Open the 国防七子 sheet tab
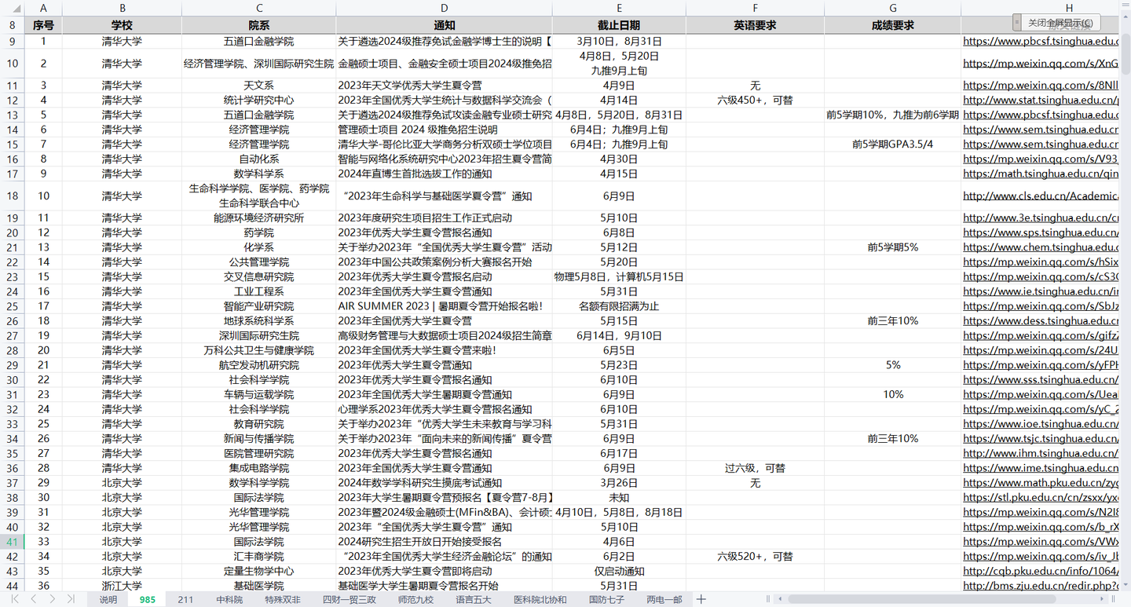1131x607 pixels. click(607, 599)
